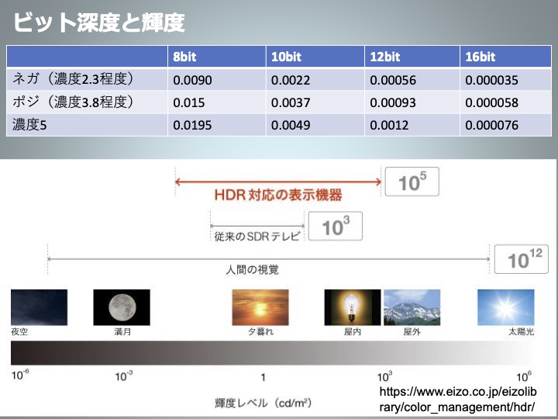Image resolution: width=558 pixels, height=419 pixels.
Task: Click the red HDR対応の表示機器 label
Action: [x=277, y=196]
